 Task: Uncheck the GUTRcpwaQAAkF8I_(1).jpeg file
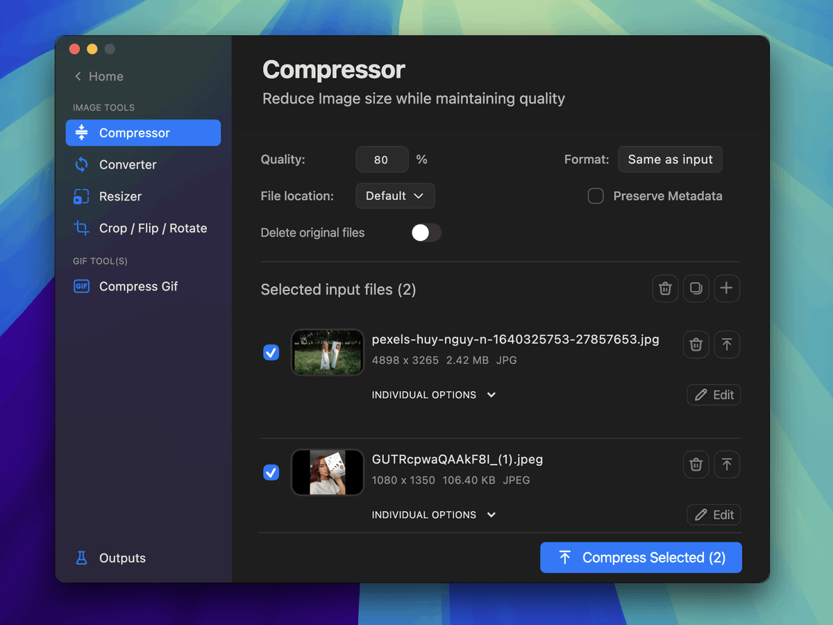271,473
